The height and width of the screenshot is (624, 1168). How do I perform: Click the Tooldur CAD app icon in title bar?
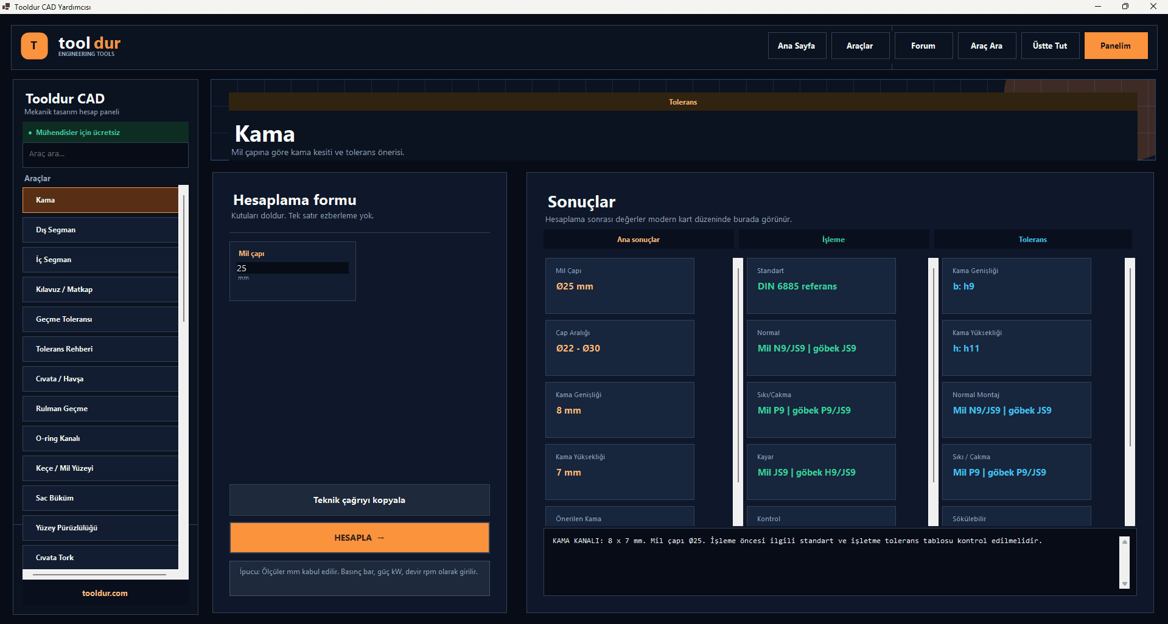(6, 7)
